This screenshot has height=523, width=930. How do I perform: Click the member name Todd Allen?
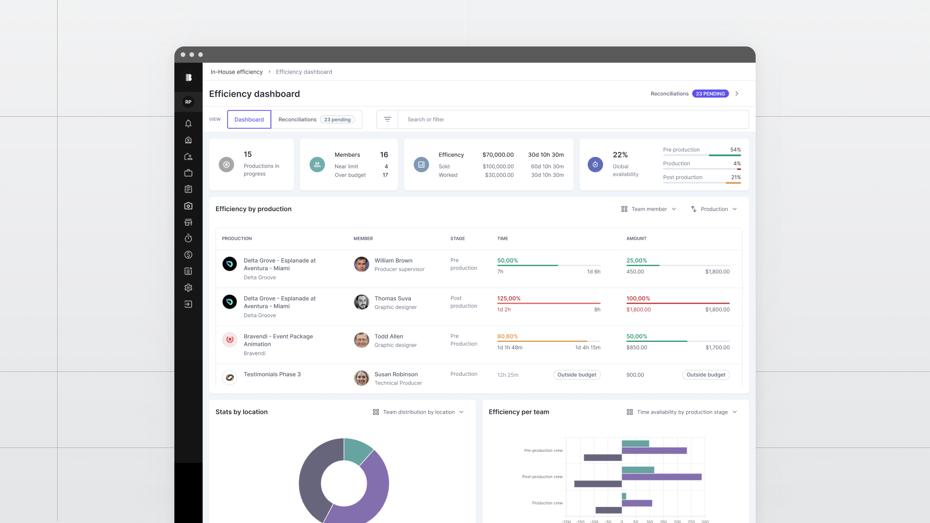(x=388, y=337)
